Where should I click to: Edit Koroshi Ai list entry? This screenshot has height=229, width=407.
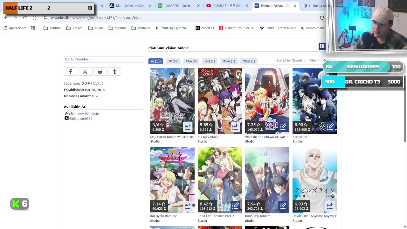pos(330,127)
